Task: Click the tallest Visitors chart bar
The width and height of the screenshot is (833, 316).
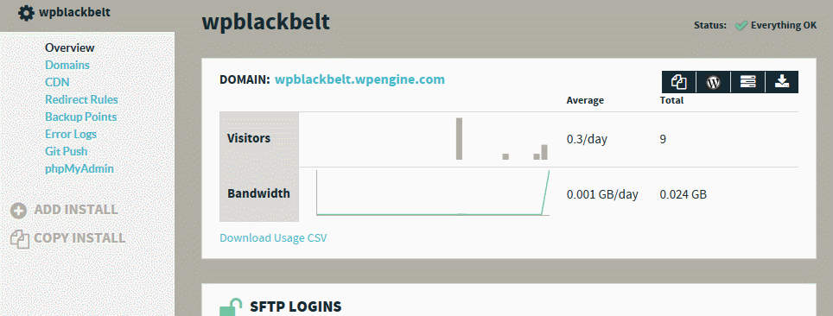Action: click(459, 139)
